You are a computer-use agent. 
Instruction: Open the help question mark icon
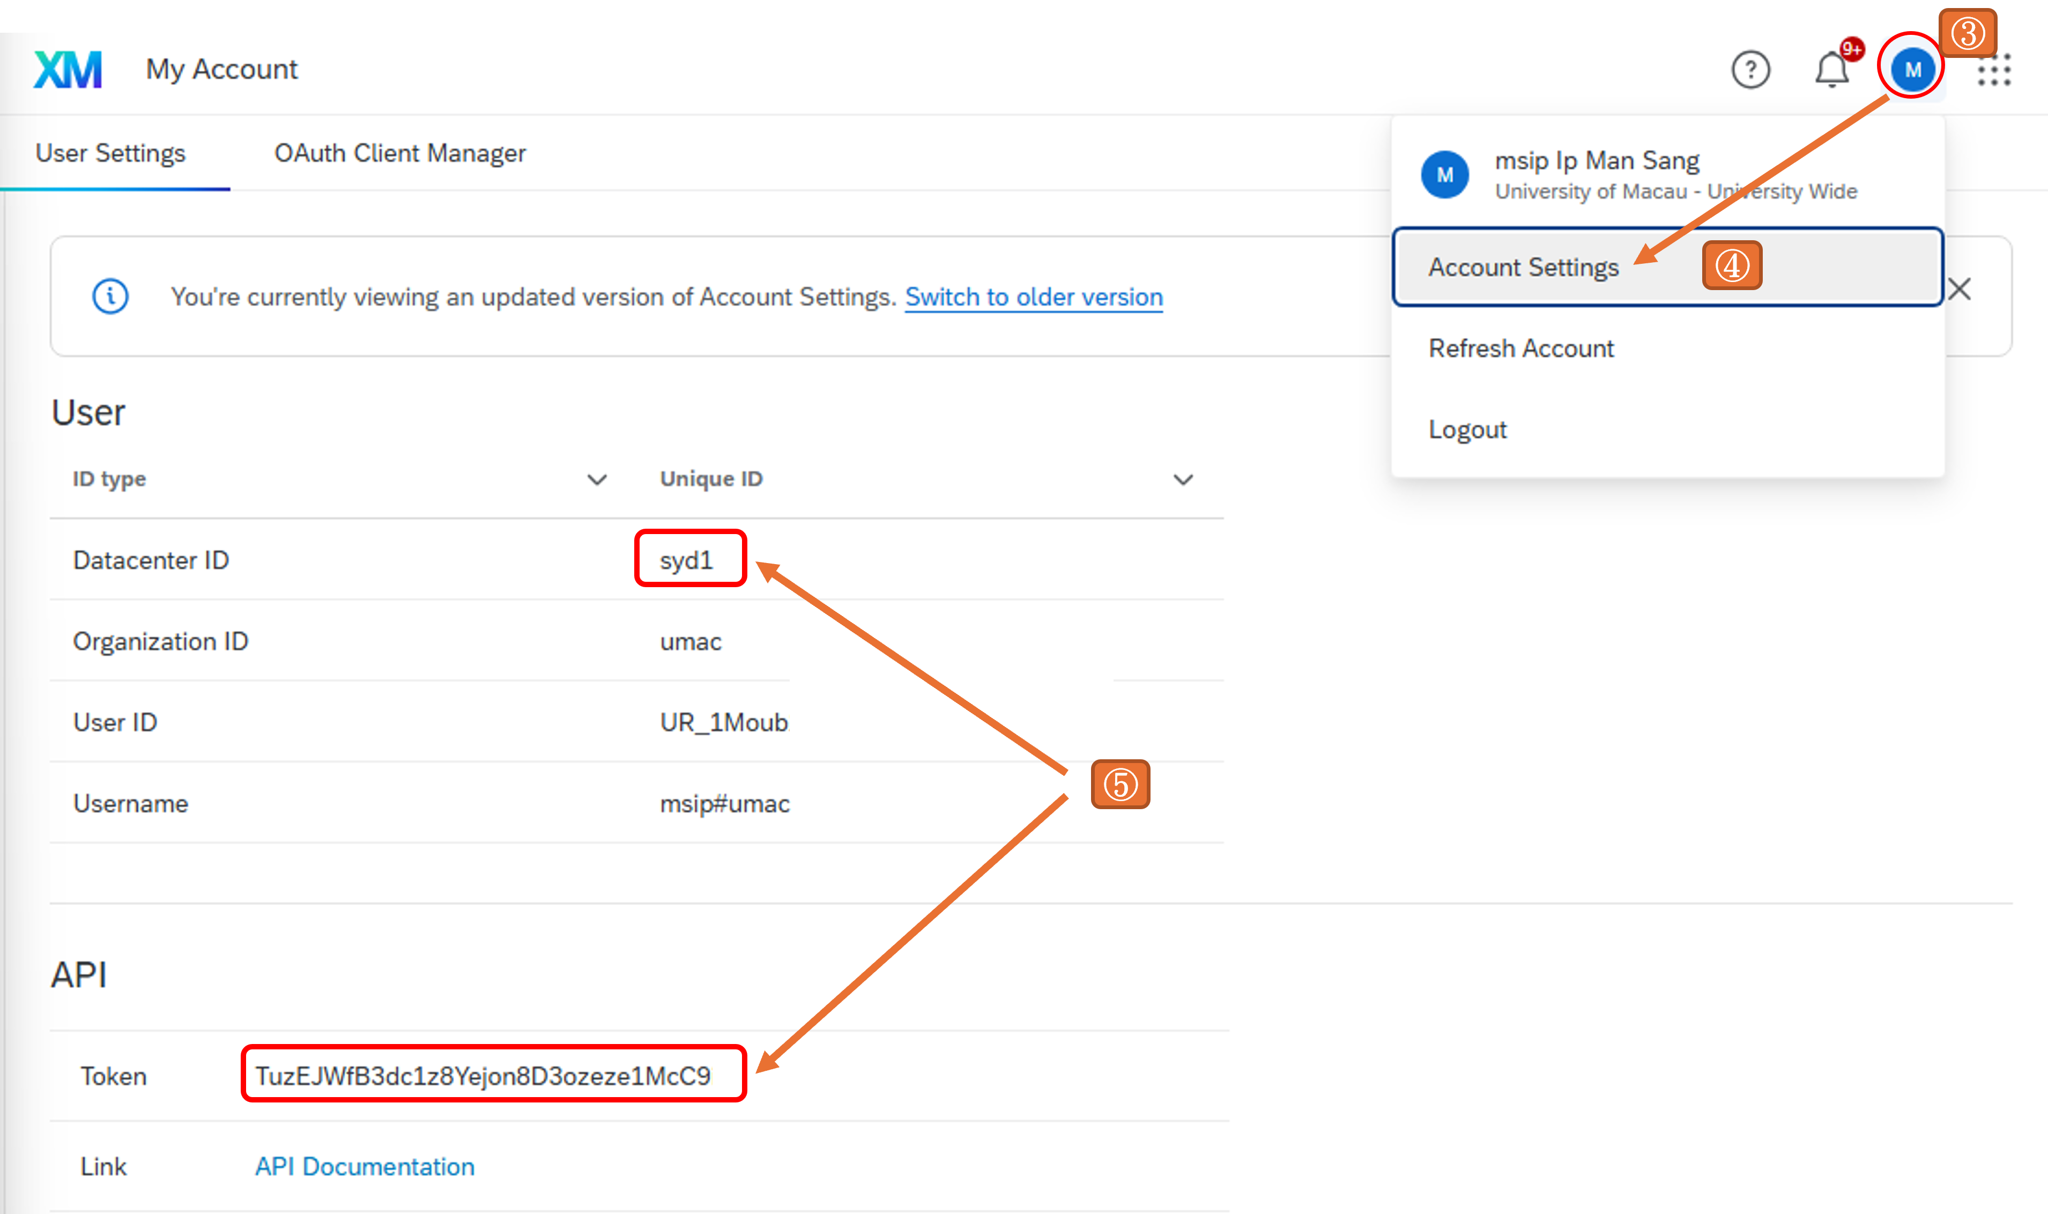coord(1750,70)
